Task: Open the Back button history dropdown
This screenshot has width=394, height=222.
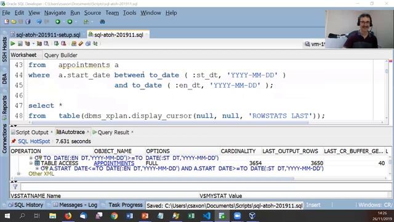Action: click(x=63, y=22)
